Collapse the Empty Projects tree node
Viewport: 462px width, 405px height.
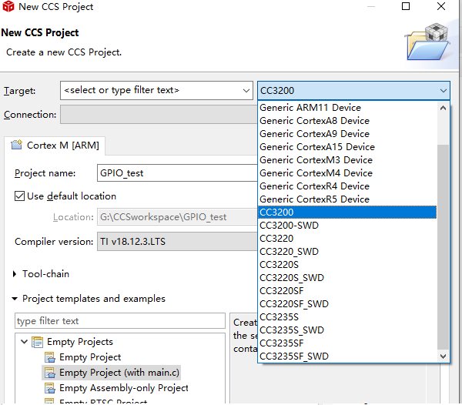click(x=24, y=342)
